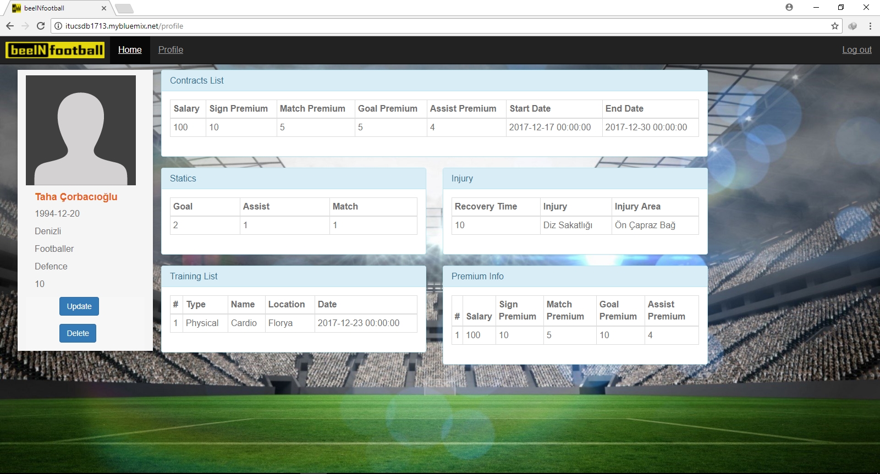Open the Chrome three-dot menu

click(870, 26)
